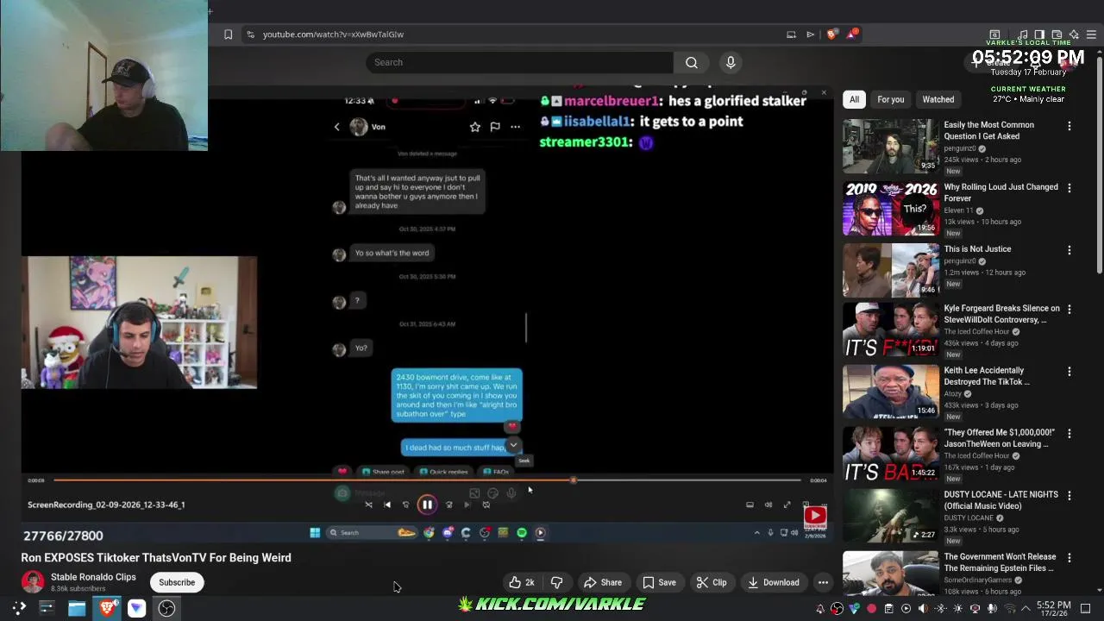This screenshot has height=621, width=1104.
Task: Open options menu for This is Not Justice
Action: (1069, 250)
